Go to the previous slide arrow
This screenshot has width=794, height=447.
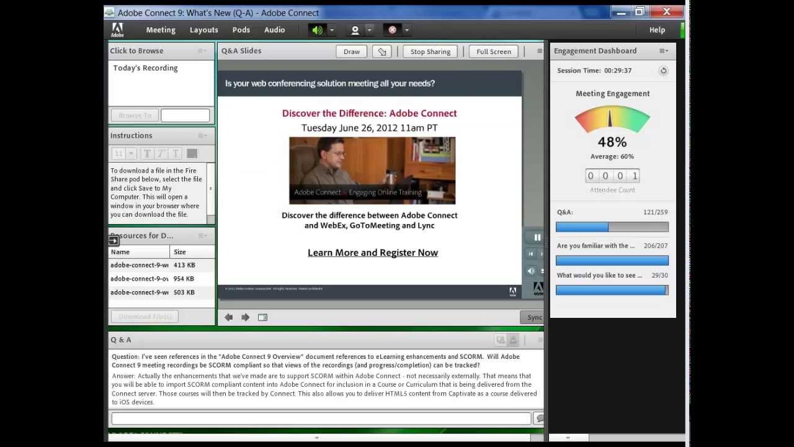[228, 317]
